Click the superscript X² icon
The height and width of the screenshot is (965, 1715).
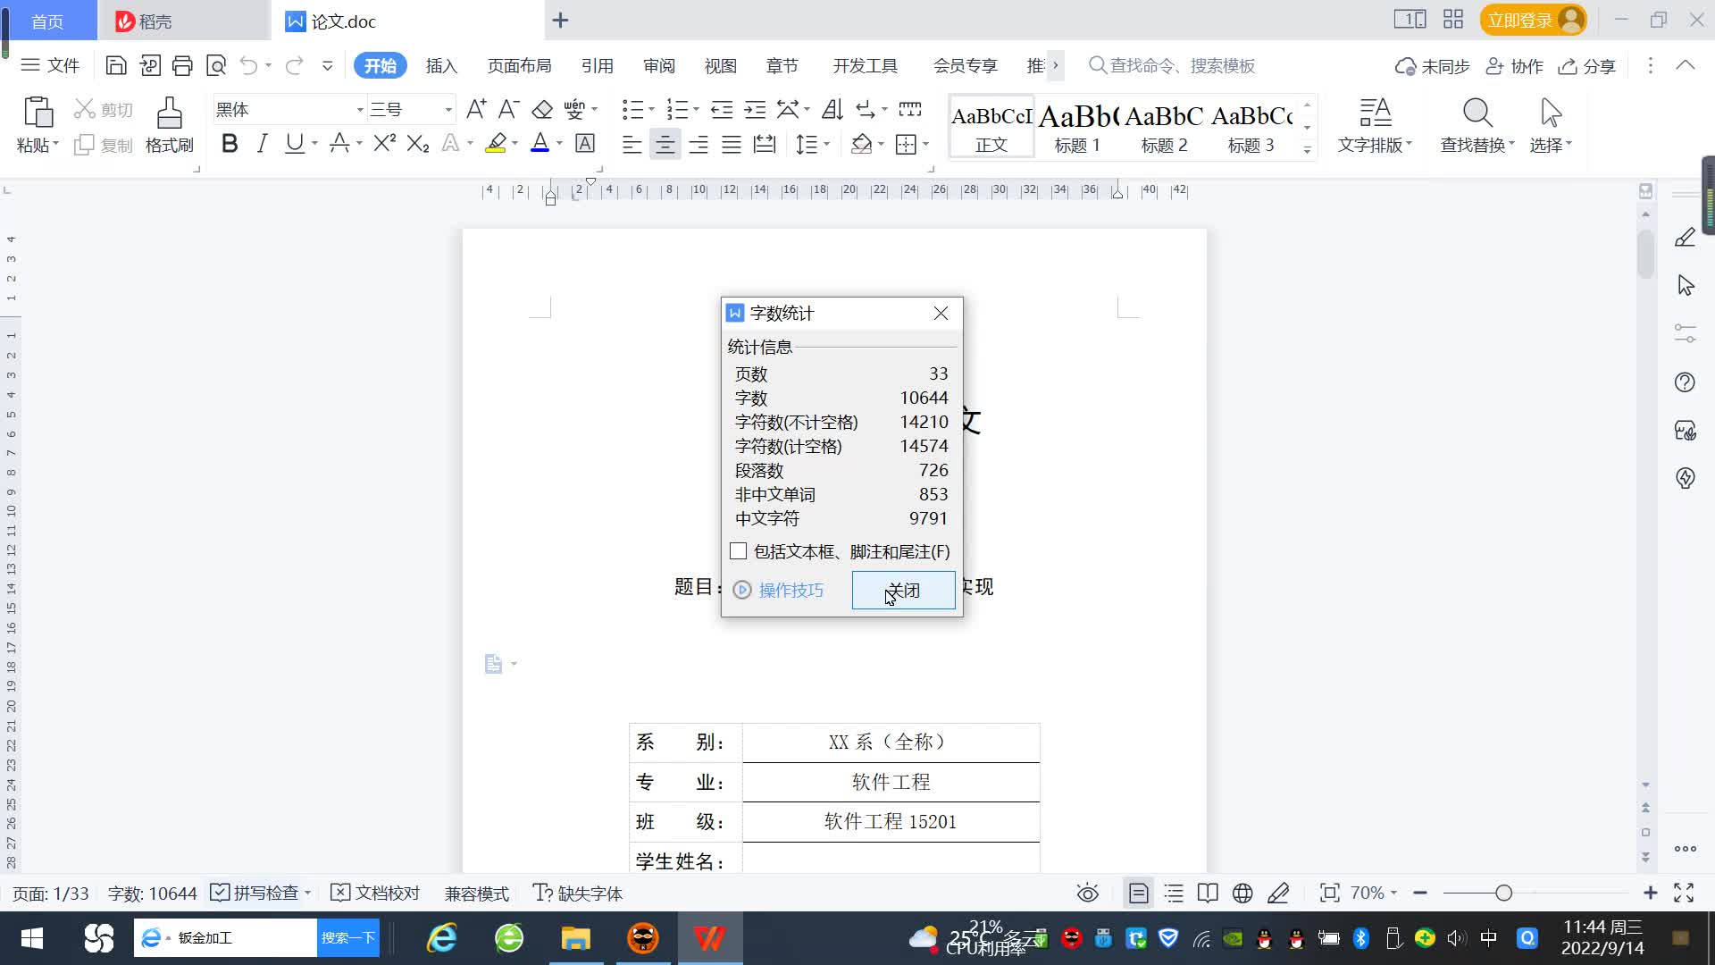384,144
